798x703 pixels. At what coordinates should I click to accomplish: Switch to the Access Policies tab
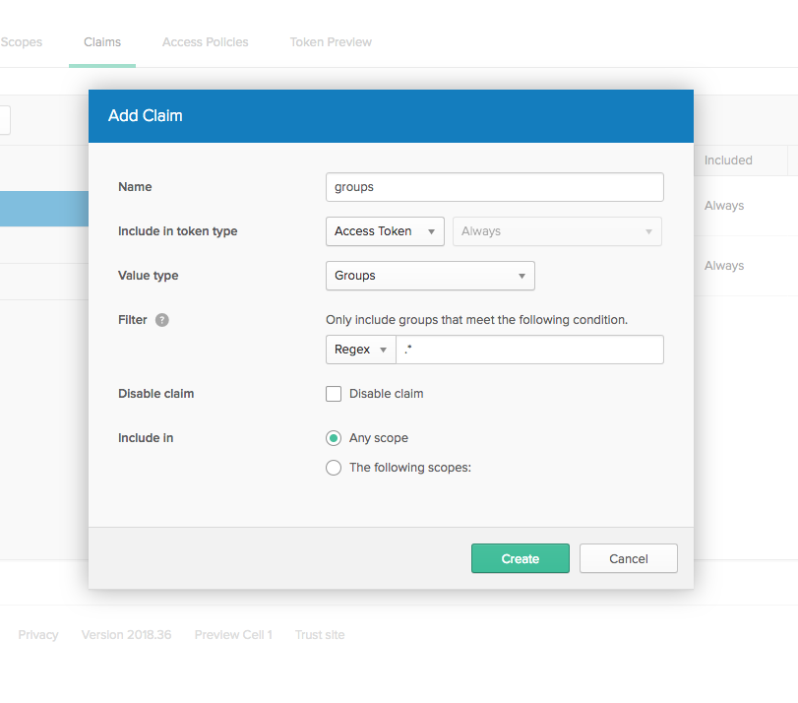click(x=205, y=42)
